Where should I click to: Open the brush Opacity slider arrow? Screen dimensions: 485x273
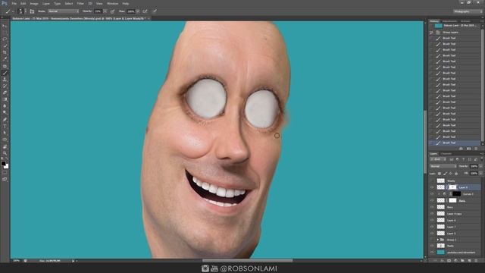(105, 11)
